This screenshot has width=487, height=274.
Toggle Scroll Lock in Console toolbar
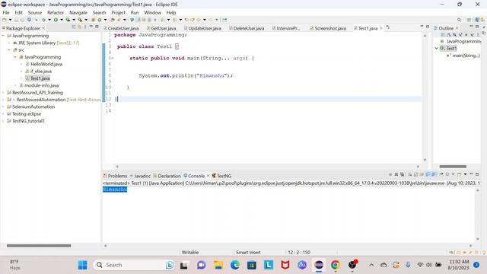click(x=415, y=174)
